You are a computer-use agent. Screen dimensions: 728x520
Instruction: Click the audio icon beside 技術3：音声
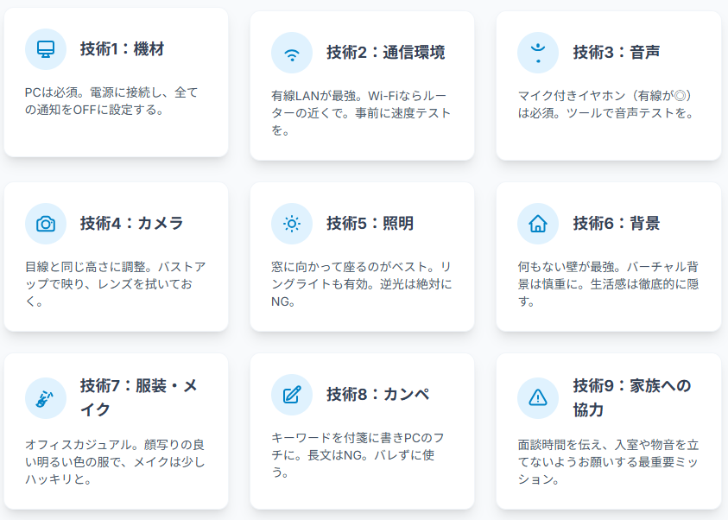(x=538, y=53)
